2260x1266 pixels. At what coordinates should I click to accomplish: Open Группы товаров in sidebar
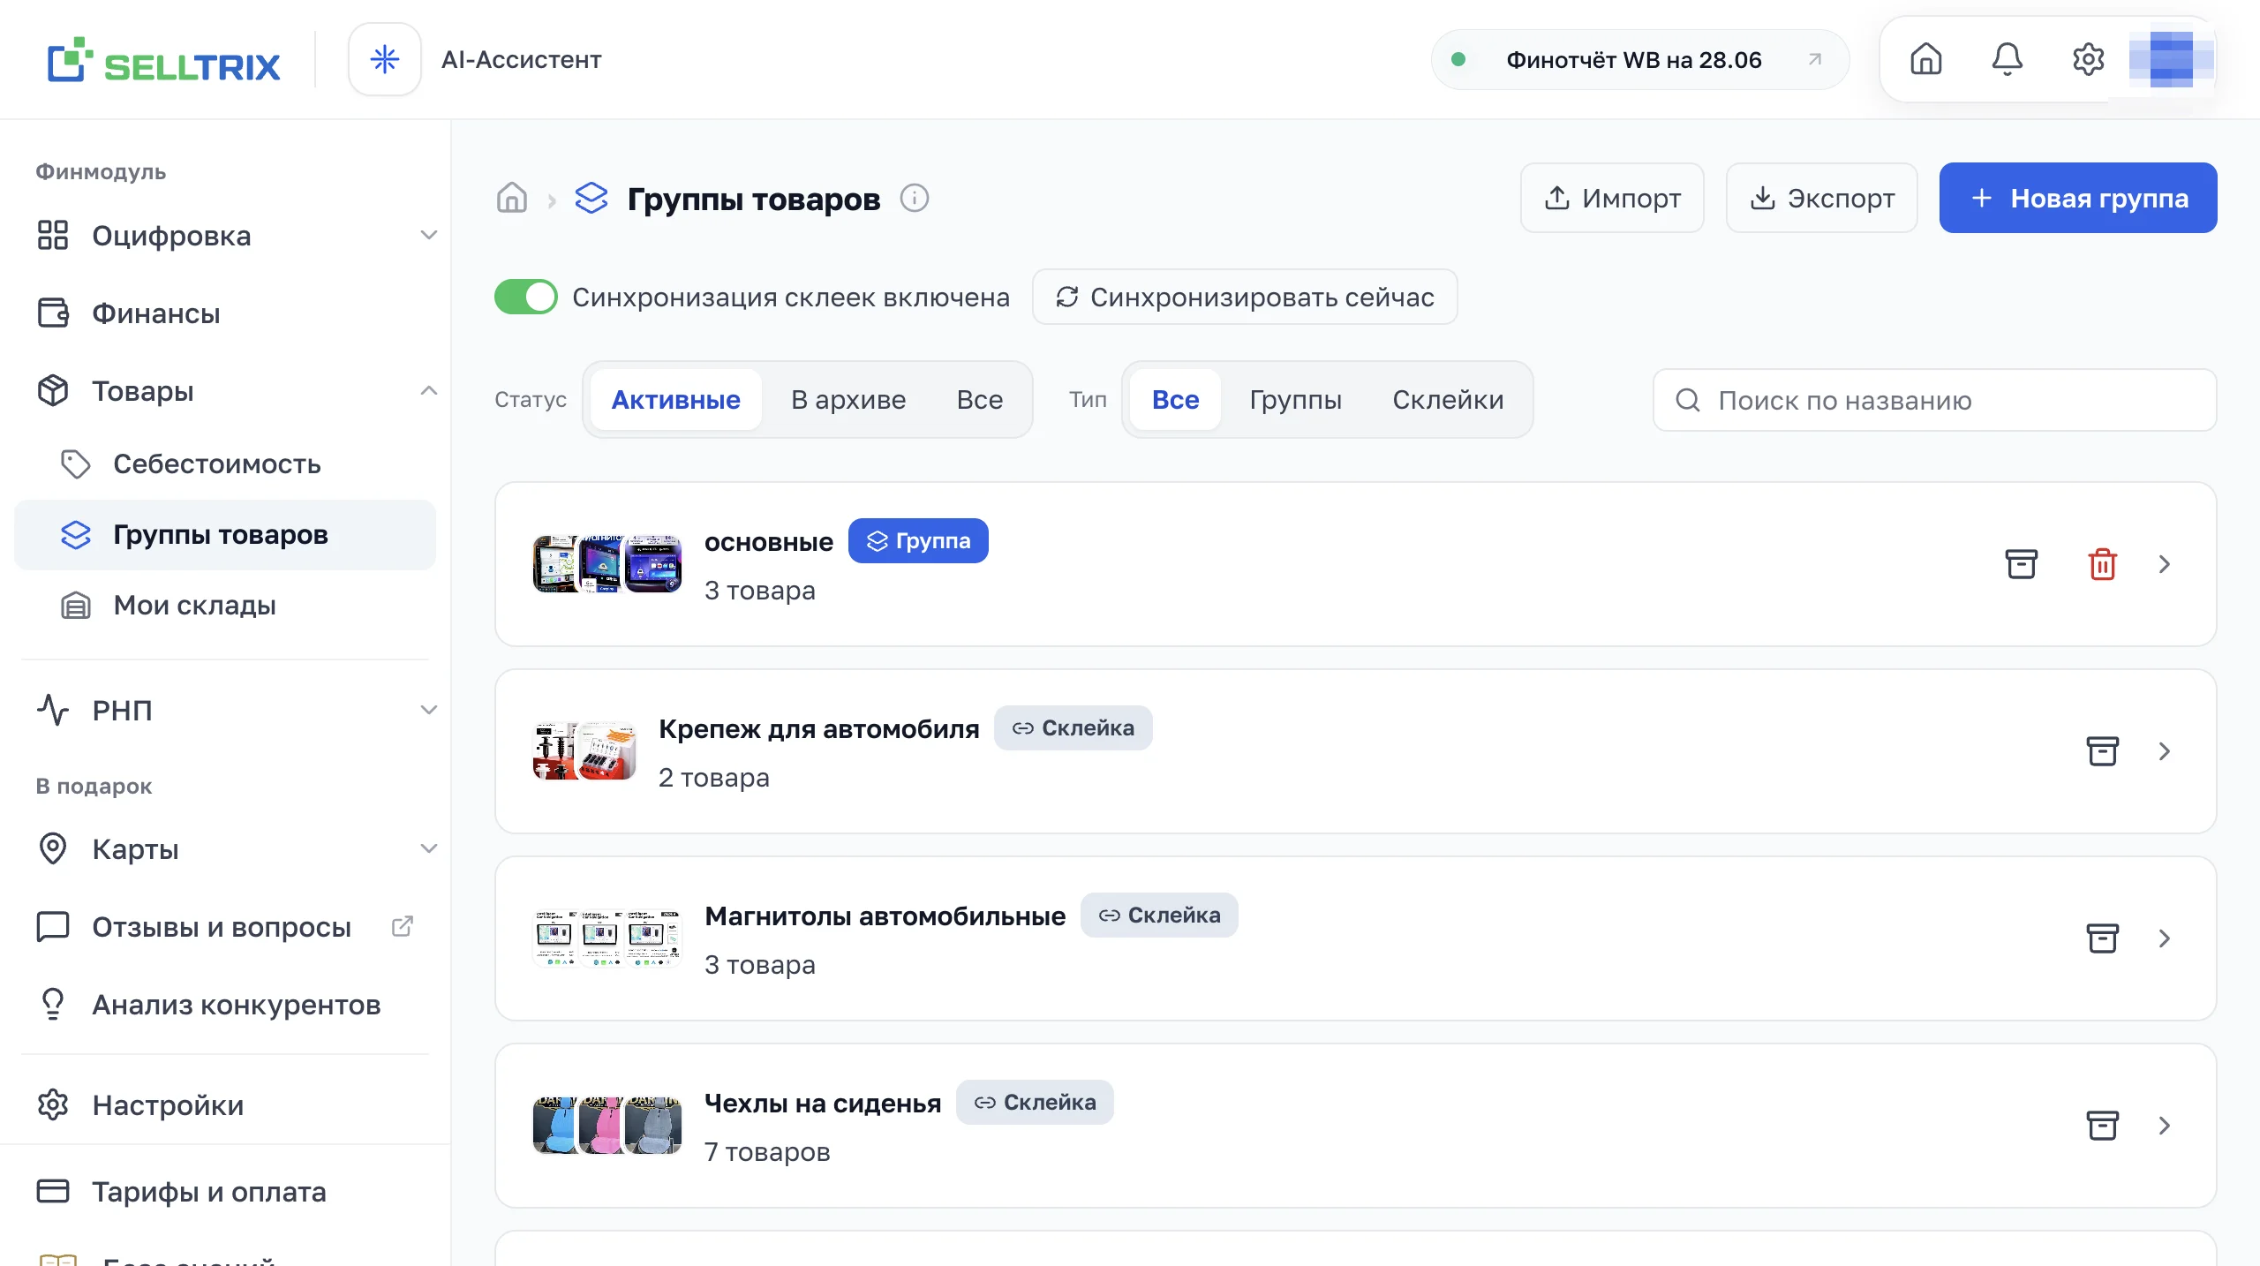(225, 534)
